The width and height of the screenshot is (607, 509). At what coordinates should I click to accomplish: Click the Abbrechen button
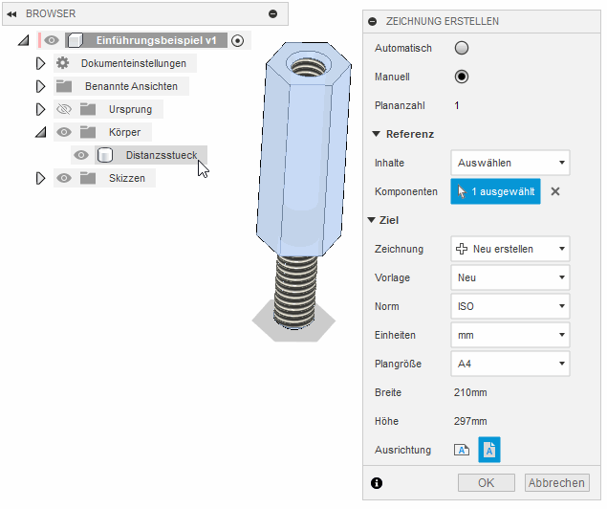557,483
